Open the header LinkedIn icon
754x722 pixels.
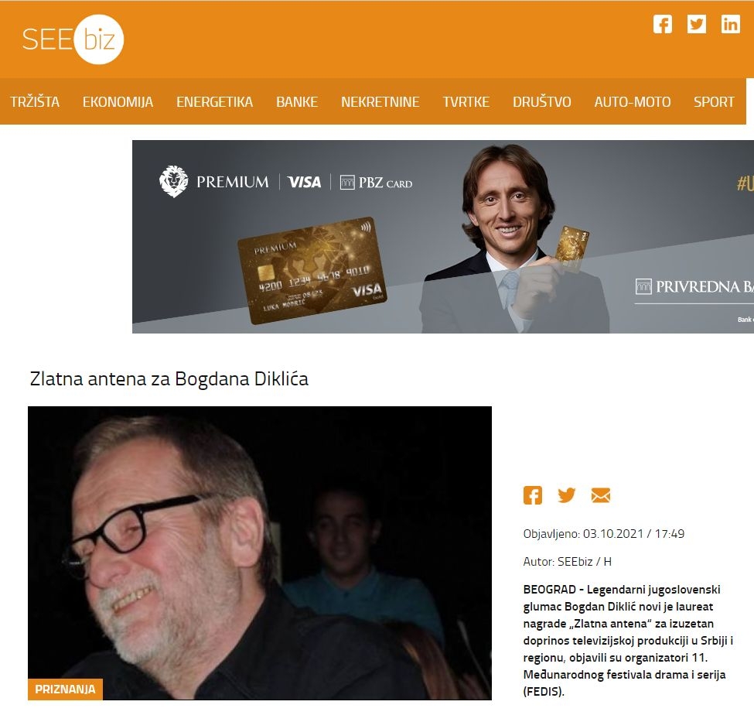[730, 24]
